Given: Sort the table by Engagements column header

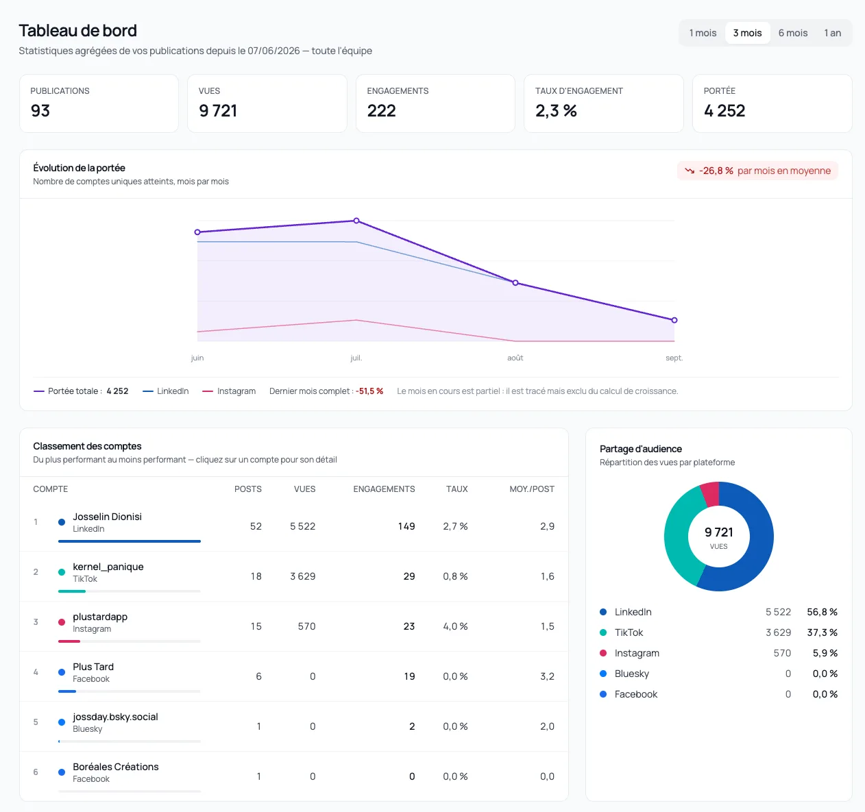Looking at the screenshot, I should pos(384,489).
